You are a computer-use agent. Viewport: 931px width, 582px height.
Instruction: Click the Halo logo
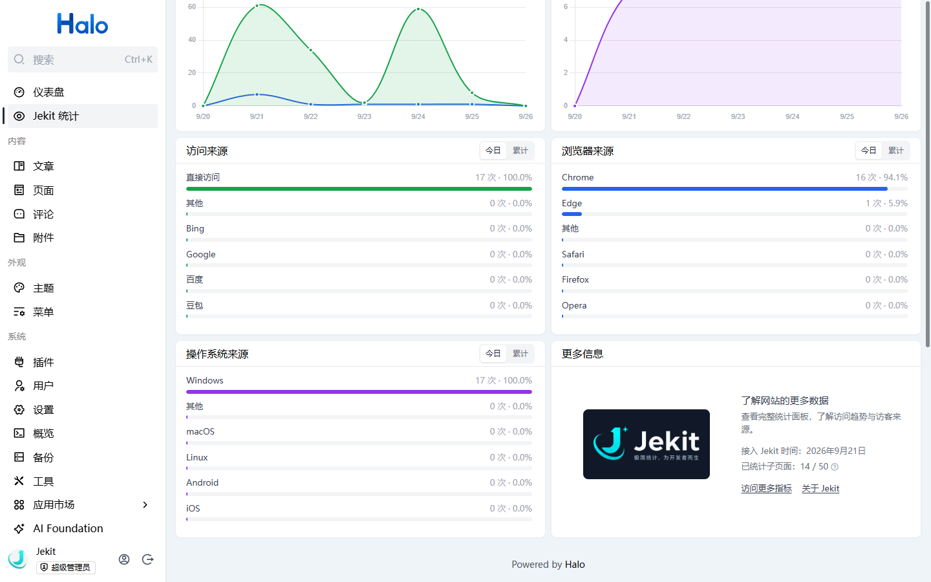(83, 24)
